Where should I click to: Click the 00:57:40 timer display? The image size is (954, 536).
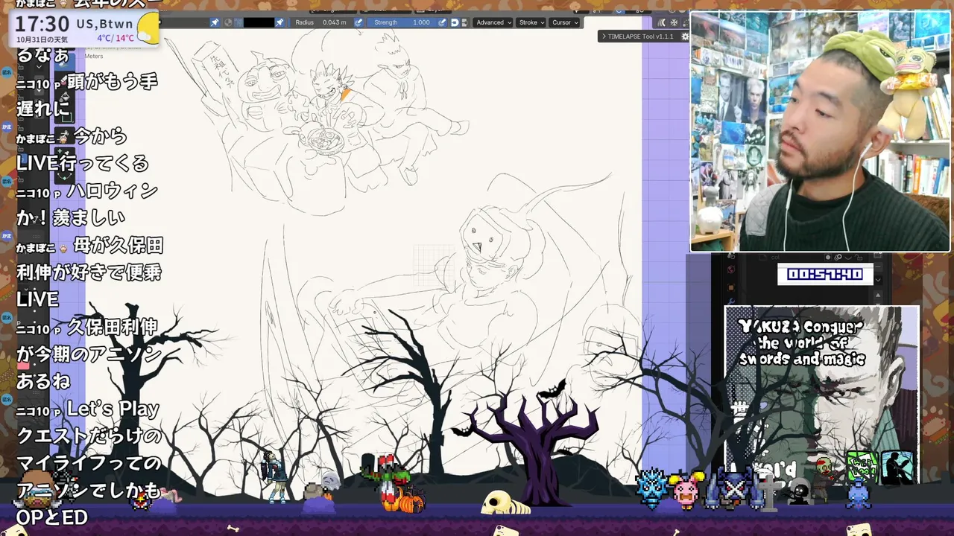pyautogui.click(x=825, y=274)
